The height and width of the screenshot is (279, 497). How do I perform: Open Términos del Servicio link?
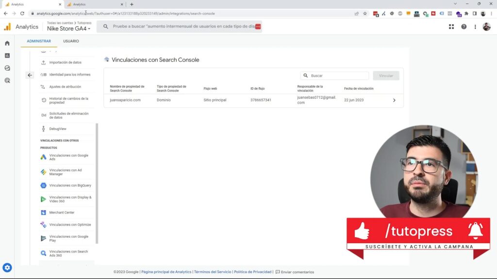(213, 272)
